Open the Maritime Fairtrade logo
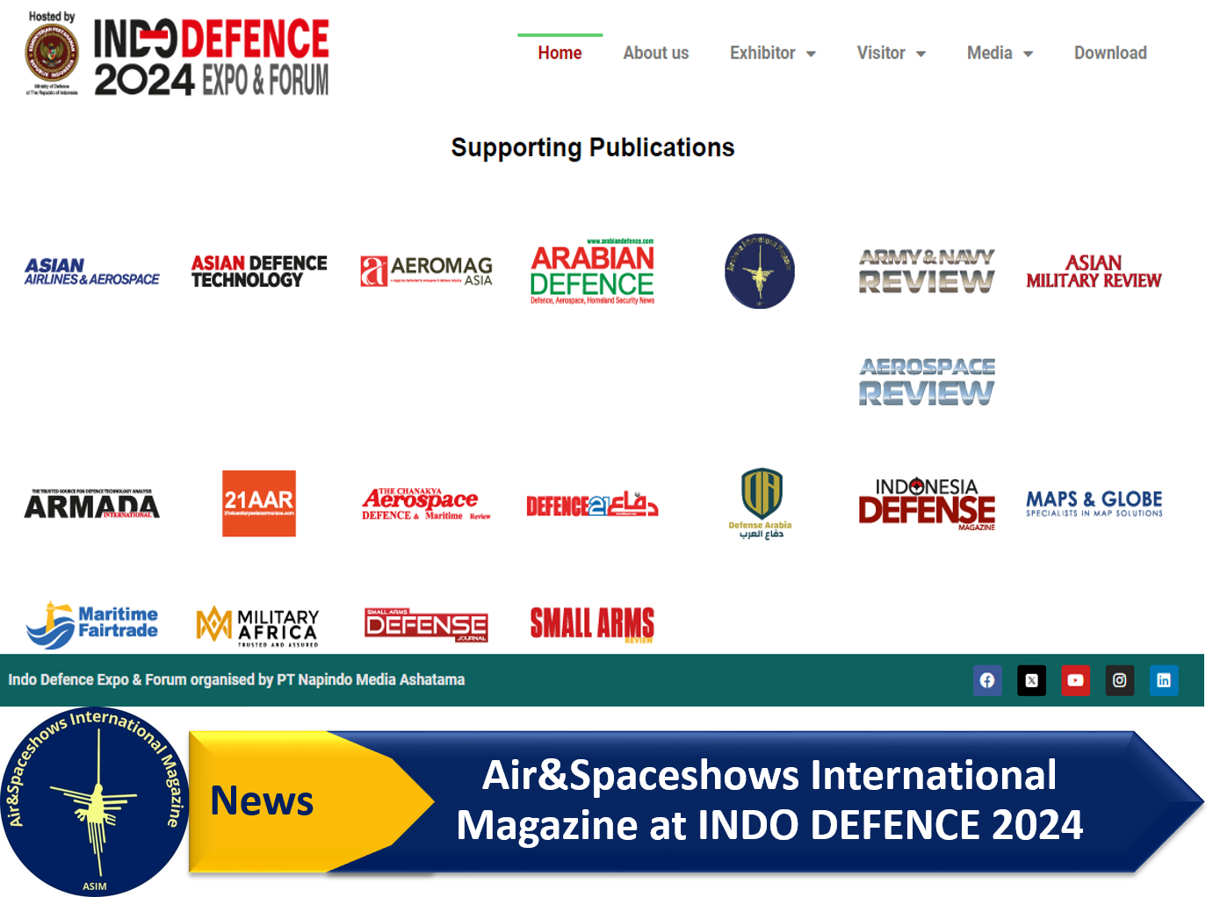Image resolution: width=1213 pixels, height=897 pixels. [92, 625]
